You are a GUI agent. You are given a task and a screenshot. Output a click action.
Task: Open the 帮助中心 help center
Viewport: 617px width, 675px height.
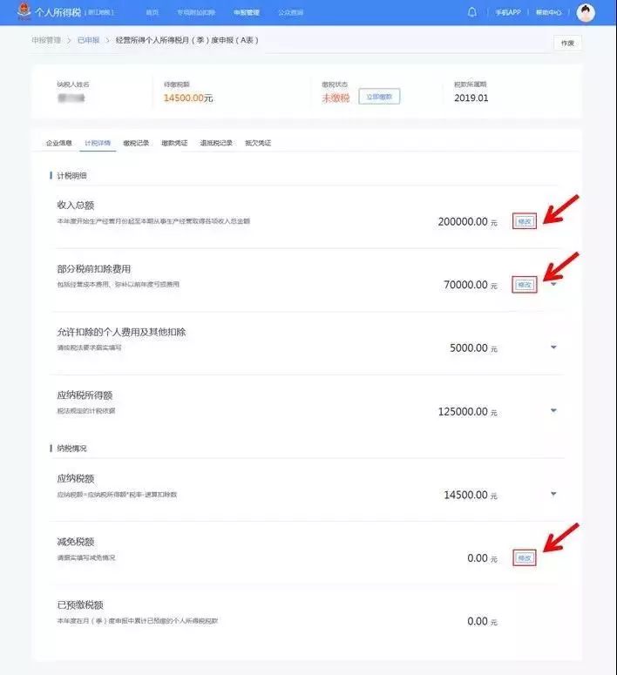pyautogui.click(x=549, y=13)
